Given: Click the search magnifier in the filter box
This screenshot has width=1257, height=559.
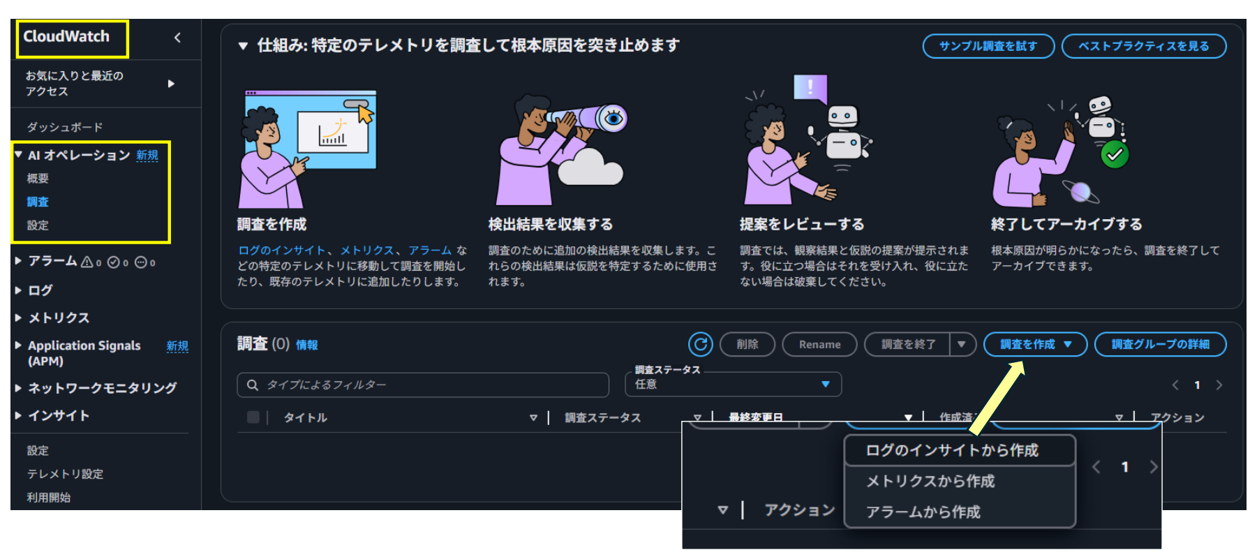Looking at the screenshot, I should click(253, 385).
